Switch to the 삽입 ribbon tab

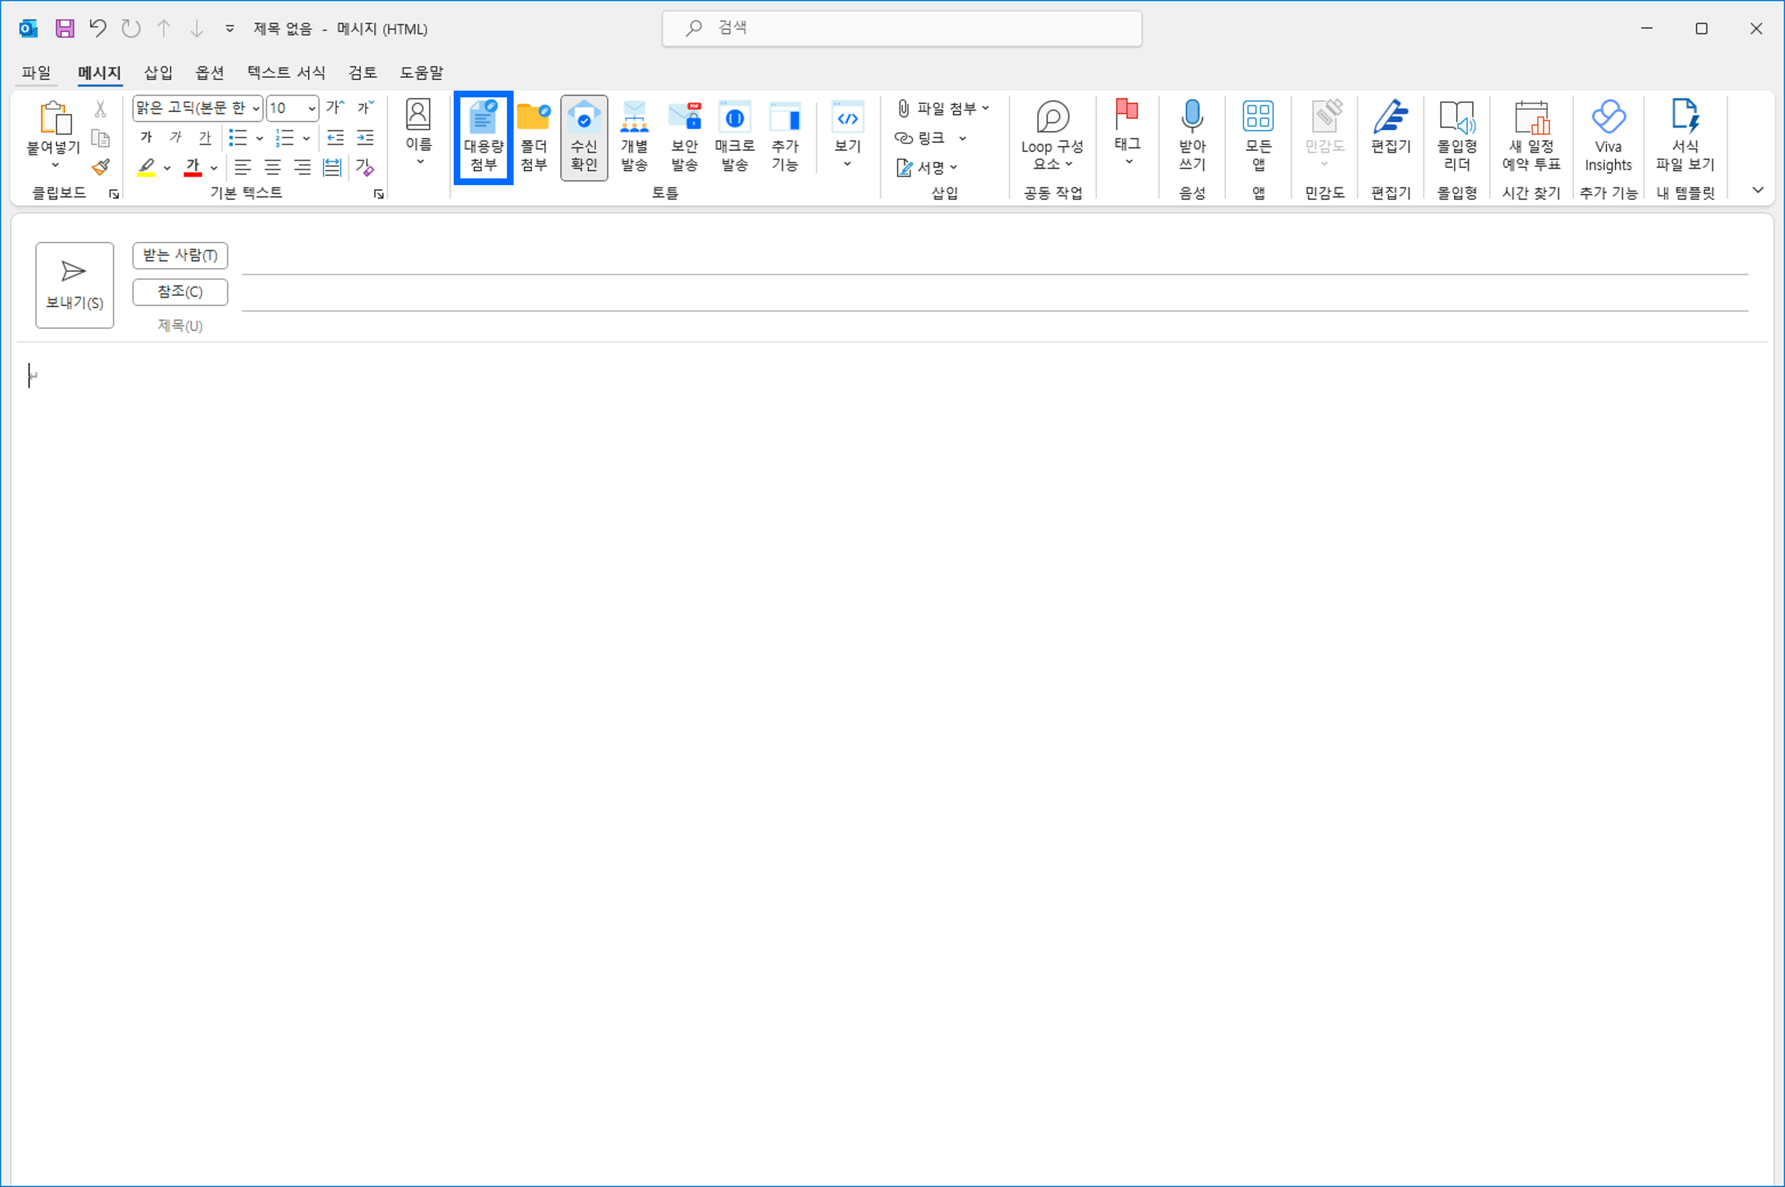[158, 73]
